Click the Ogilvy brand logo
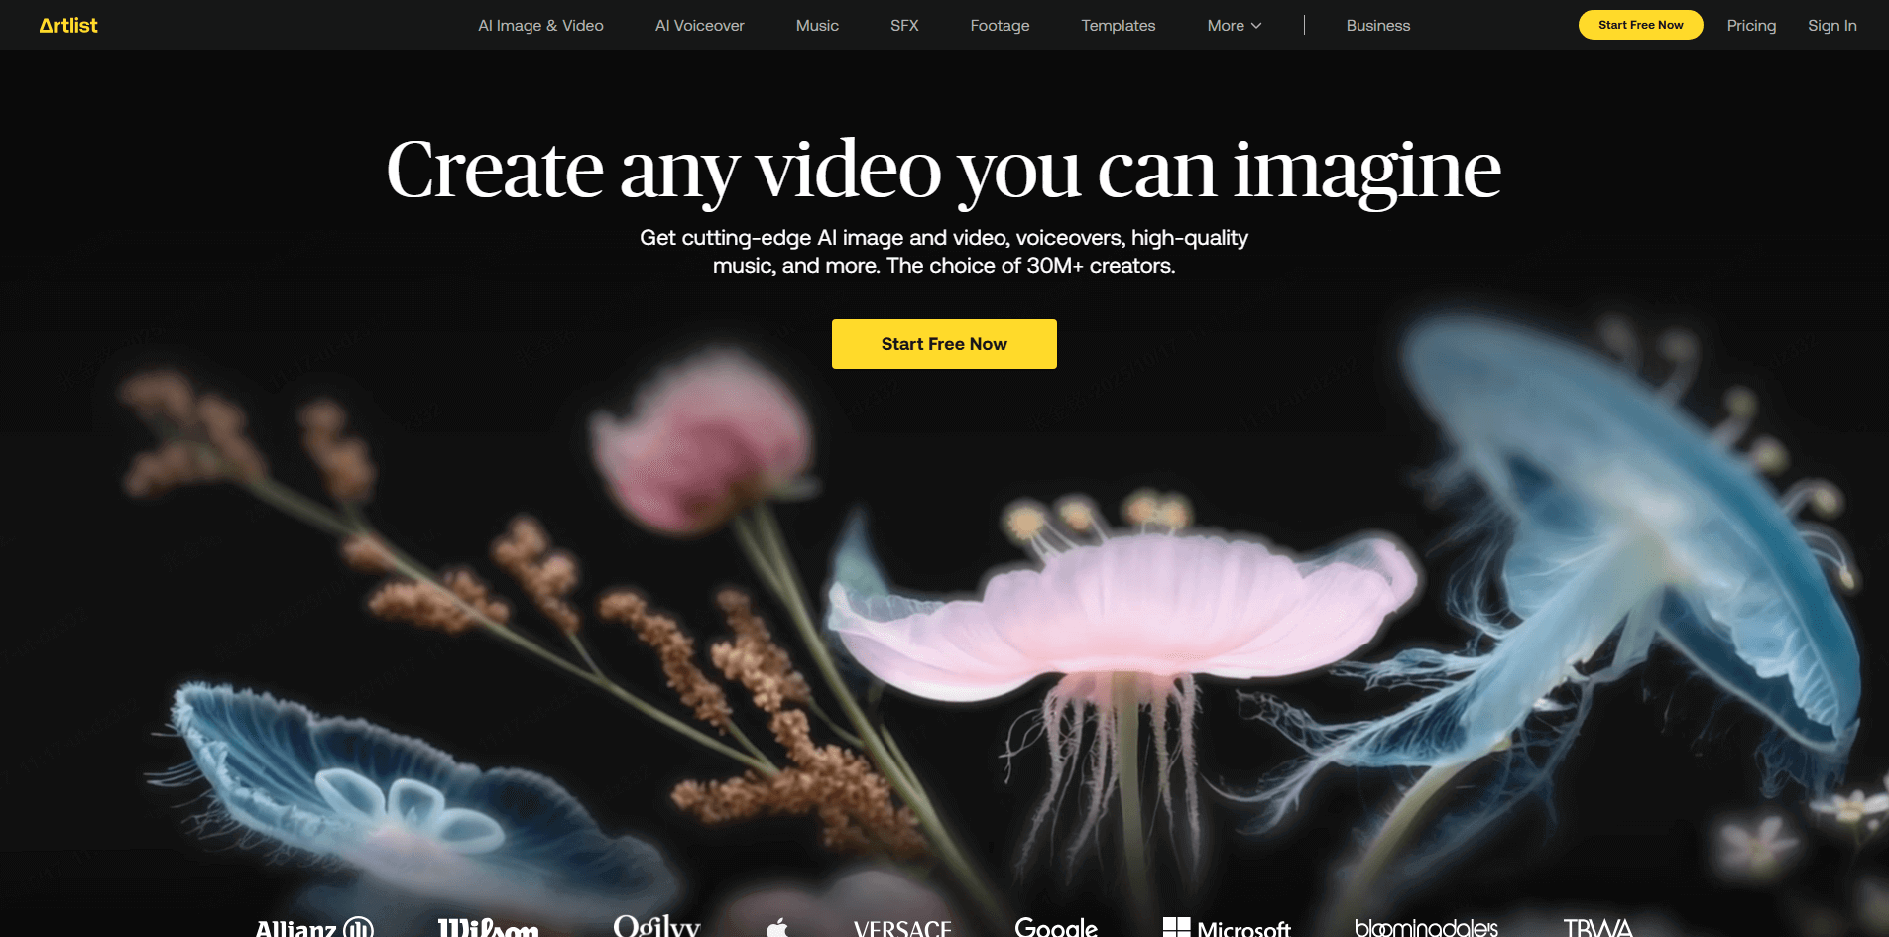 tap(656, 926)
